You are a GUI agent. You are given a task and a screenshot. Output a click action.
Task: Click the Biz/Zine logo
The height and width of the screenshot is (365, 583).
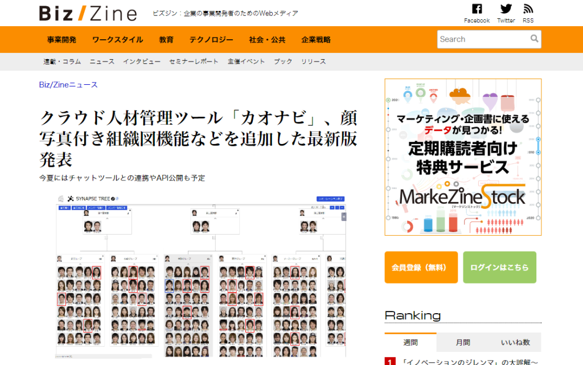click(88, 13)
